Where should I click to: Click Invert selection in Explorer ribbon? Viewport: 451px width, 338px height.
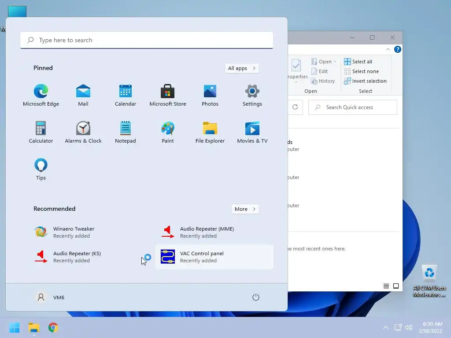365,81
